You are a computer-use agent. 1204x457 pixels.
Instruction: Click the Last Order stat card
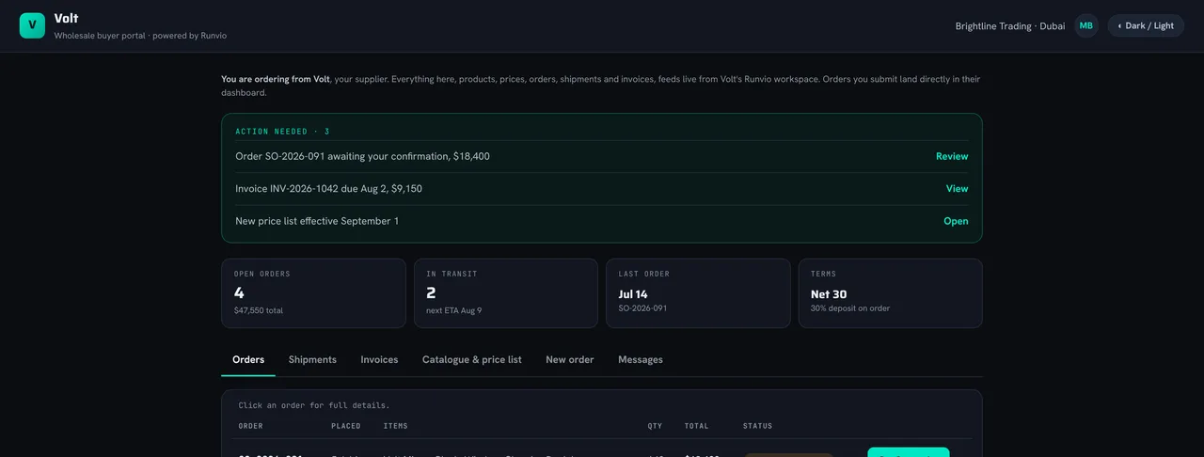pyautogui.click(x=698, y=293)
